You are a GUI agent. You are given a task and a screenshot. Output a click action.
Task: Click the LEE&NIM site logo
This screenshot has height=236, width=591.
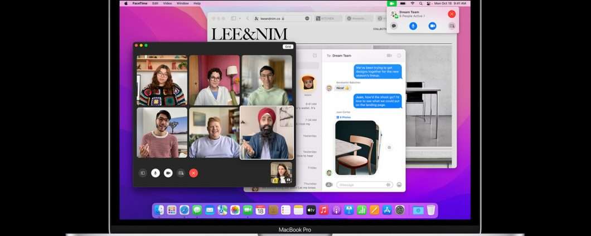[249, 34]
